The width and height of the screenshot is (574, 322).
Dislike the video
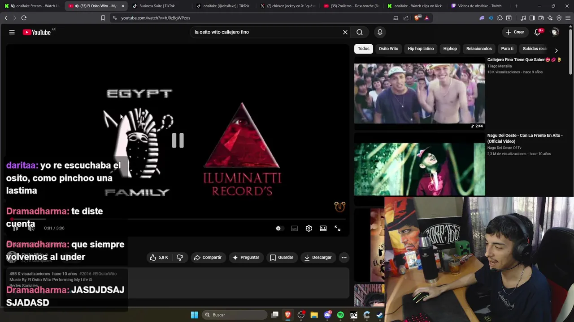(x=180, y=258)
